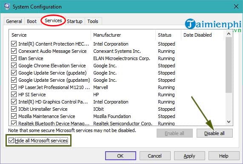
Task: Toggle Google Update Service (gupdatem) checkbox
Action: [x=14, y=80]
